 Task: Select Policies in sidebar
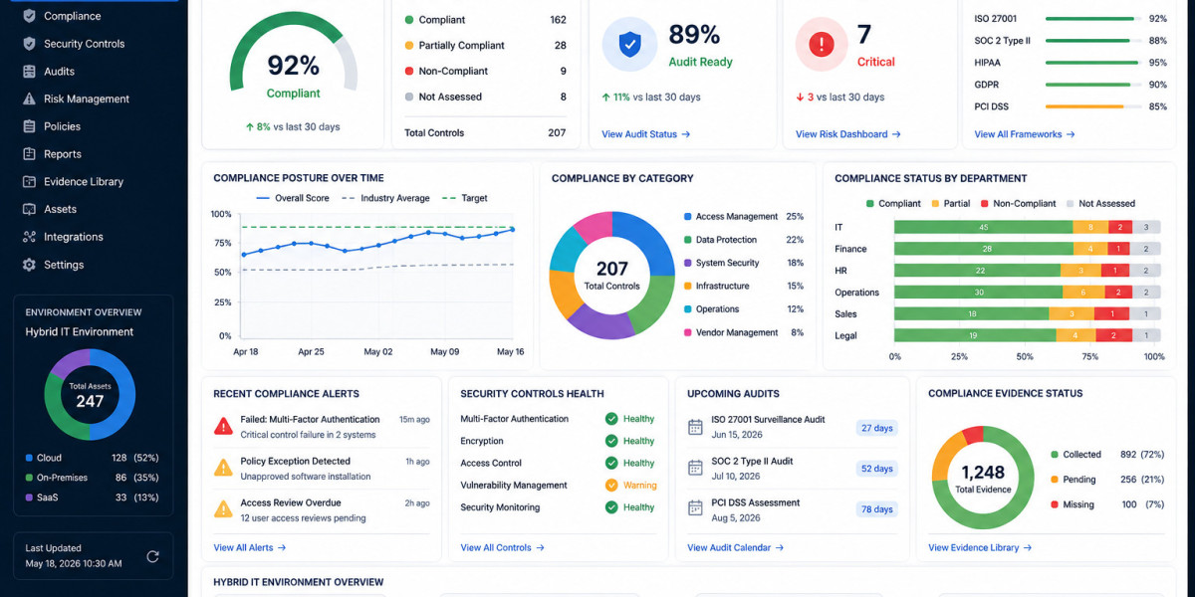pyautogui.click(x=63, y=126)
